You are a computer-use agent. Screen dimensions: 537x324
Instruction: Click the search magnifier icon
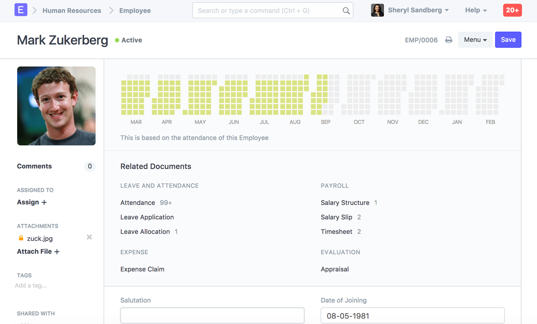click(346, 11)
